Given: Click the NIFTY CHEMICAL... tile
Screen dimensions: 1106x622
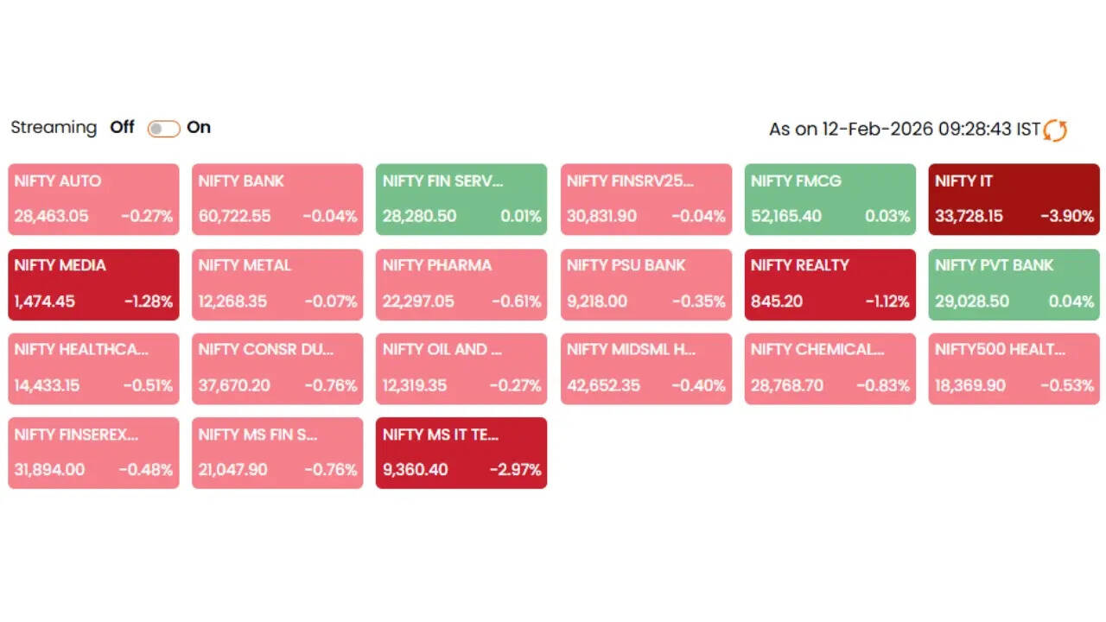Looking at the screenshot, I should point(829,368).
